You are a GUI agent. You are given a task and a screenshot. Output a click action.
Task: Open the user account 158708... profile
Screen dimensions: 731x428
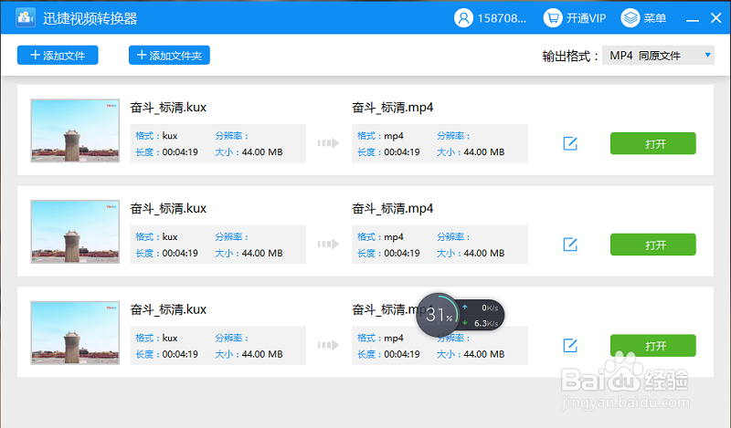(490, 18)
